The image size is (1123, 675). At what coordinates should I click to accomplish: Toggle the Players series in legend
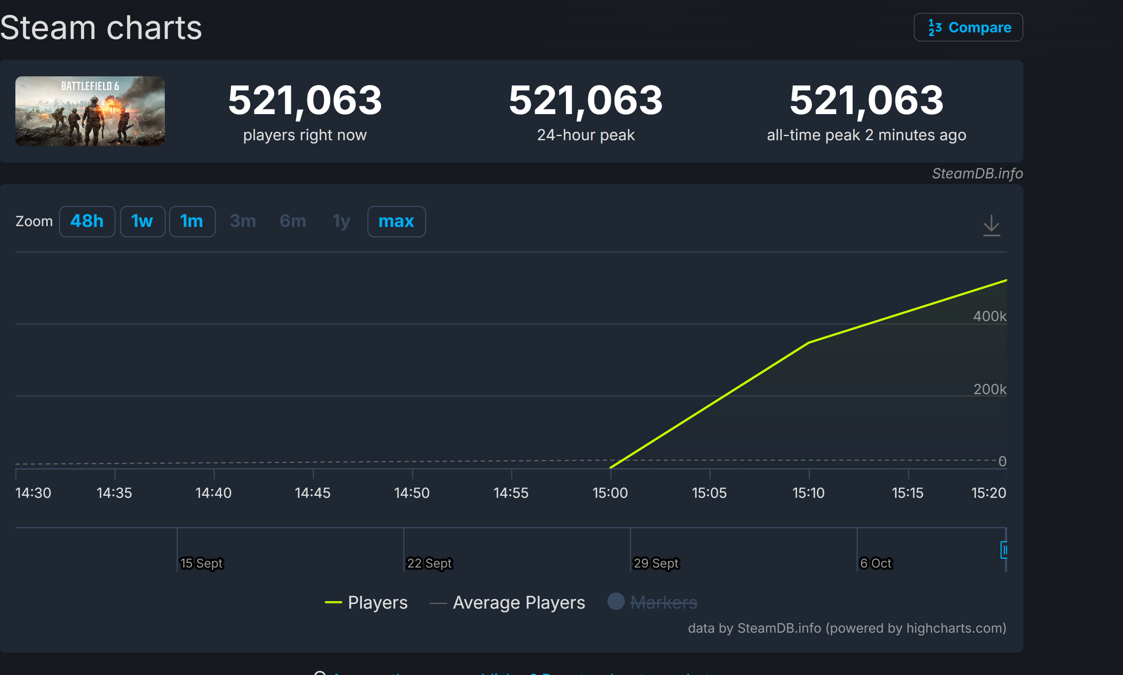pos(377,602)
